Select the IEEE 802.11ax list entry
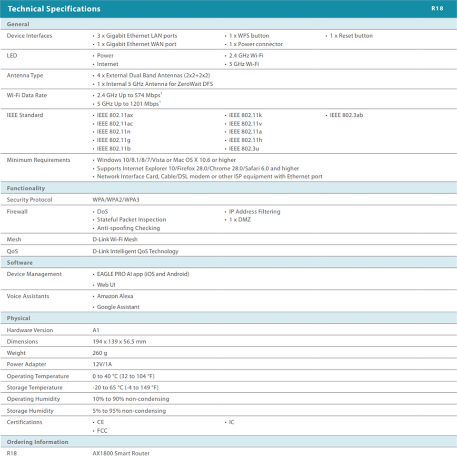Screen dimensions: 457x457 [115, 115]
